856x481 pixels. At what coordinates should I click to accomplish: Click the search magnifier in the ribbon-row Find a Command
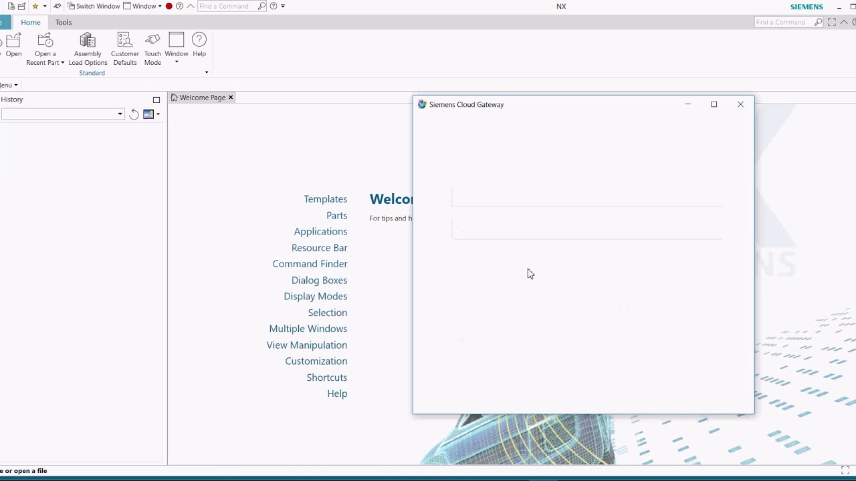pyautogui.click(x=818, y=22)
